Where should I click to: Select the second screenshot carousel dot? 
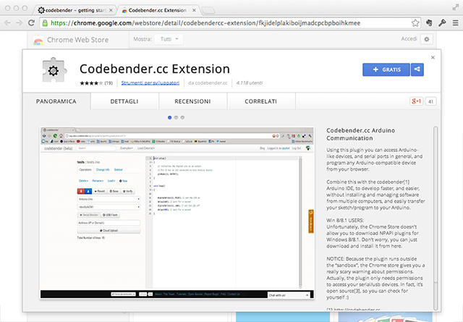(176, 117)
